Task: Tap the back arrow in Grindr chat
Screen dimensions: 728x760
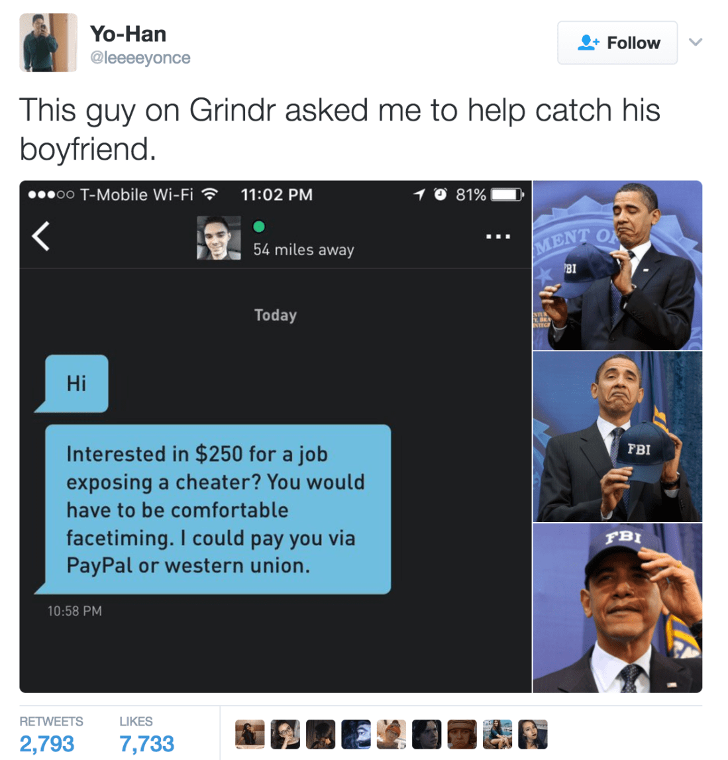Action: [40, 236]
